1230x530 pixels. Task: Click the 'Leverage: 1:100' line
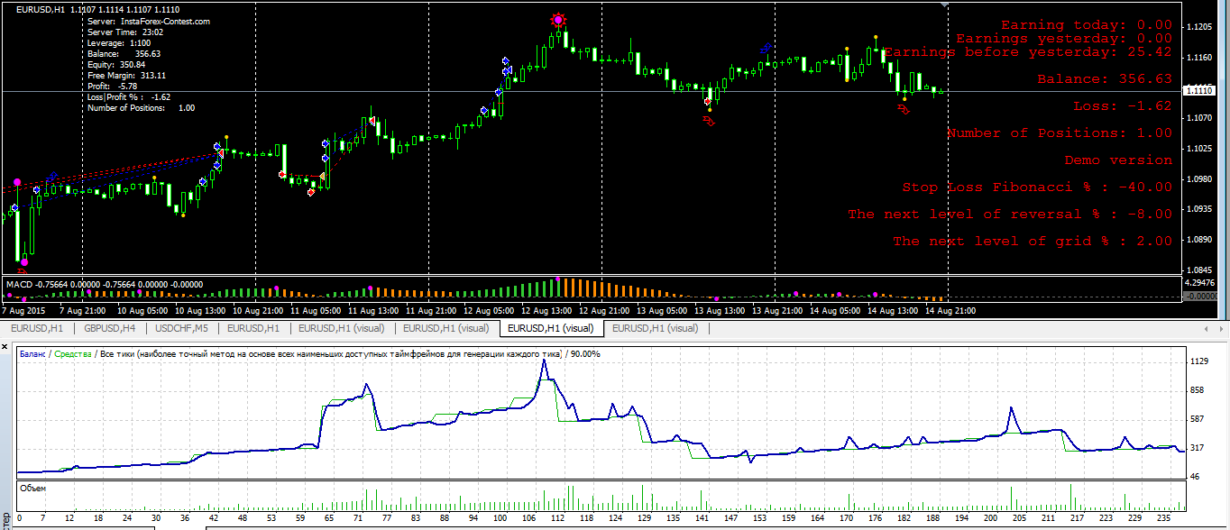[x=119, y=42]
